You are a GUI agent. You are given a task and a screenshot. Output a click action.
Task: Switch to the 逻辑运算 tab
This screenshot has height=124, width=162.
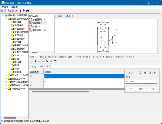click(120, 57)
